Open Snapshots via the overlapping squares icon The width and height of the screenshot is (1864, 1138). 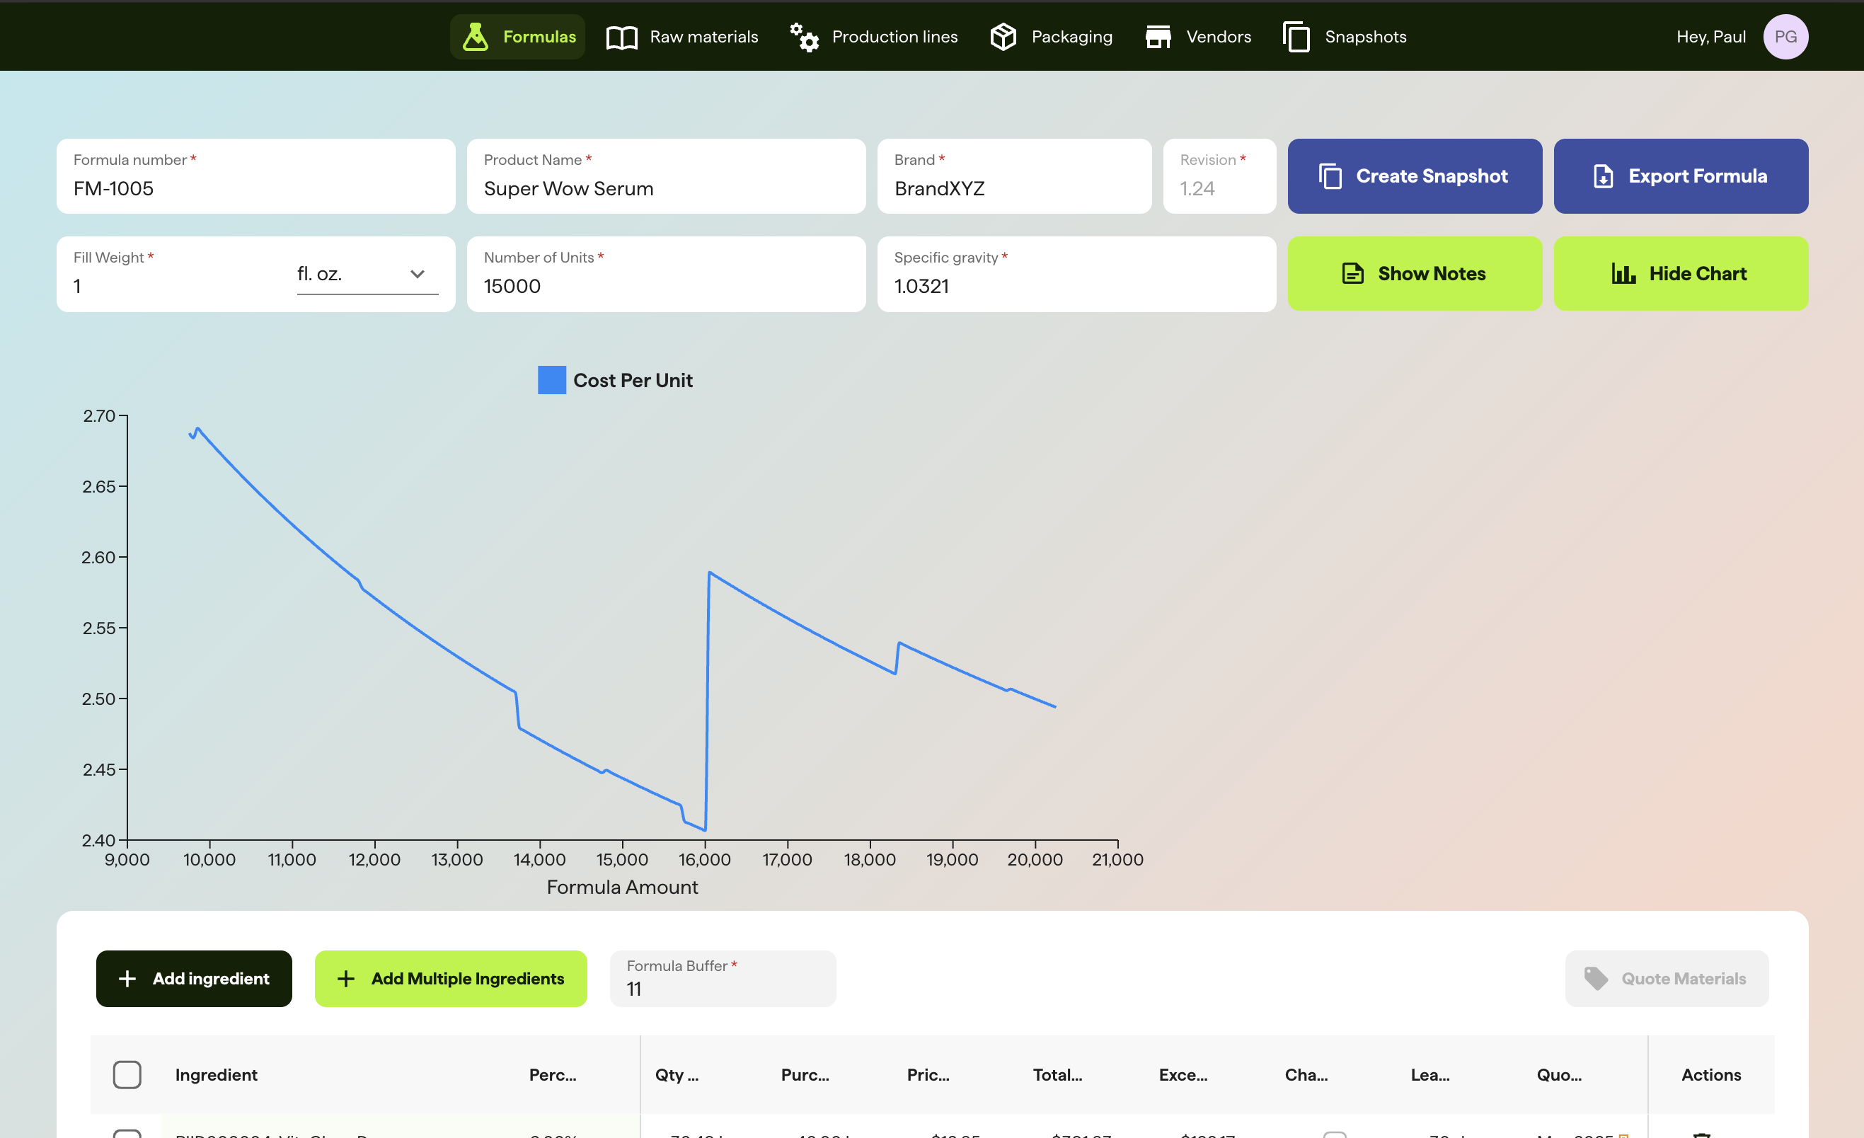[1296, 35]
